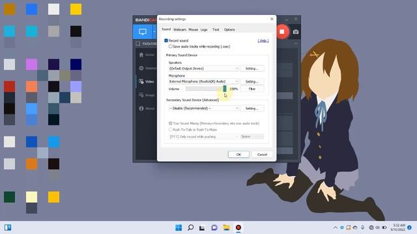This screenshot has height=234, width=417.
Task: Open the Home section in Bandicam sidebar
Action: tap(147, 55)
